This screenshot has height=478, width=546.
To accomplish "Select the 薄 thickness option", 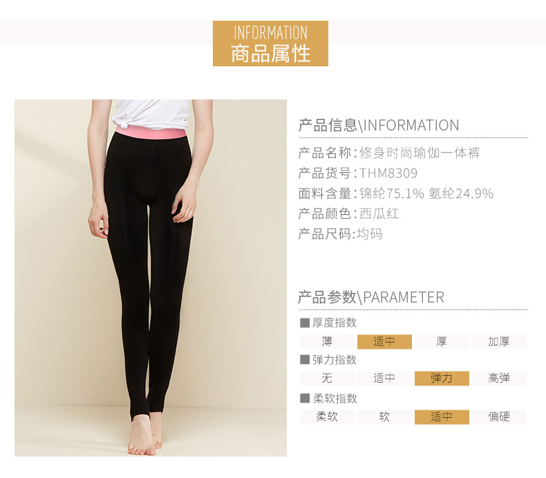I will tap(327, 341).
